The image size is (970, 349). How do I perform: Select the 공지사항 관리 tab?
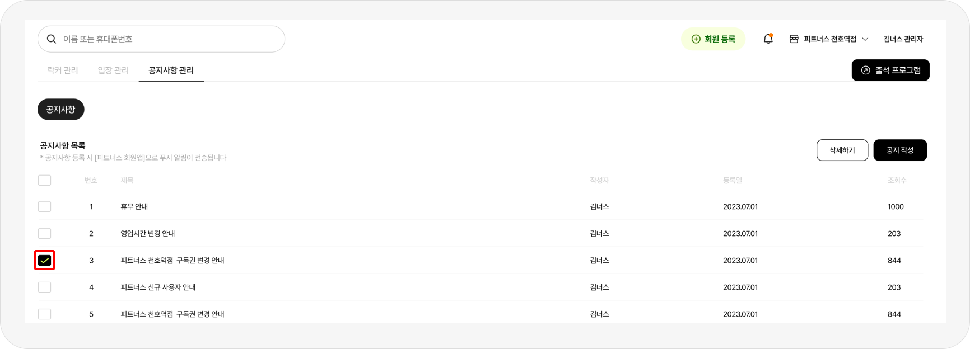click(x=171, y=70)
